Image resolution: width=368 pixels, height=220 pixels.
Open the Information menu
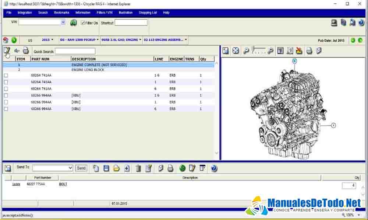coord(83,12)
